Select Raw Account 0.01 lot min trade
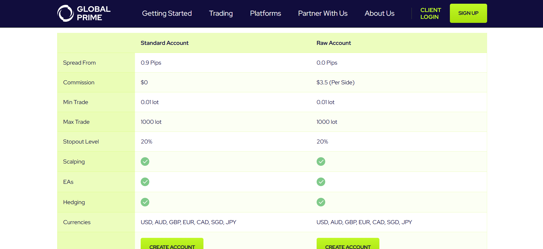This screenshot has height=249, width=543. coord(326,102)
